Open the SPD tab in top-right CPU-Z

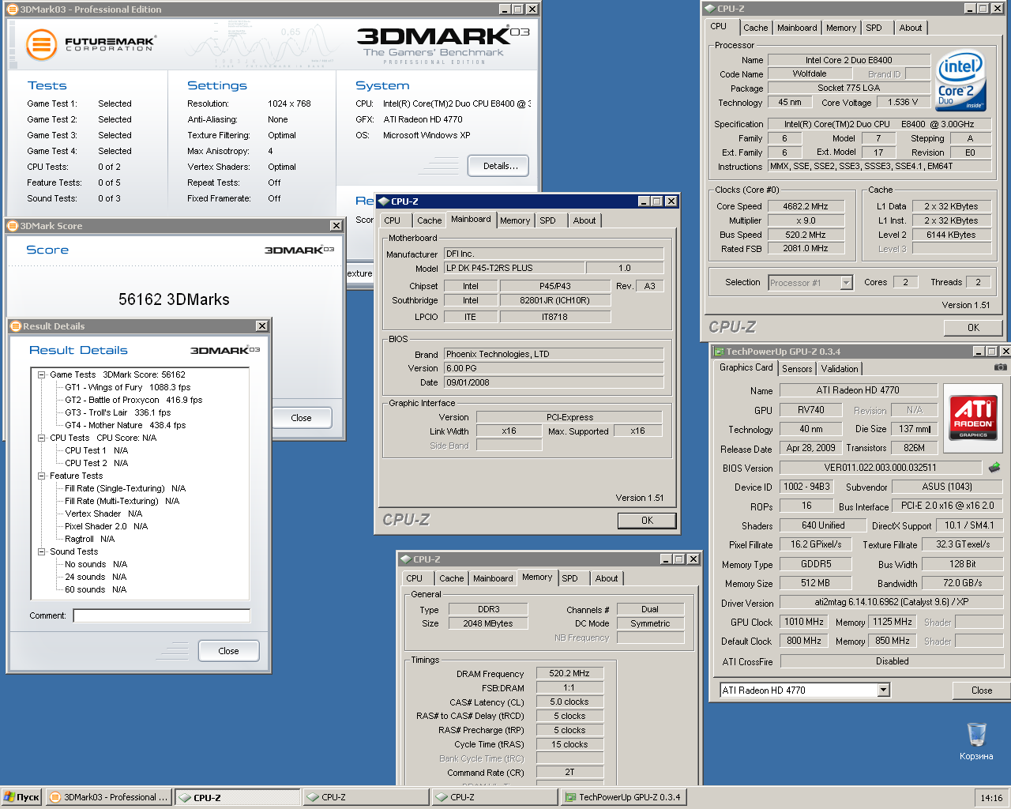[x=874, y=28]
